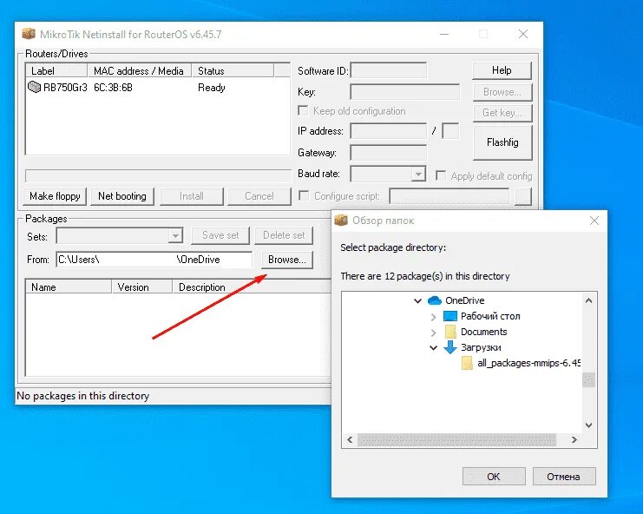Enable Apply default config checkbox
The height and width of the screenshot is (514, 643).
point(441,176)
